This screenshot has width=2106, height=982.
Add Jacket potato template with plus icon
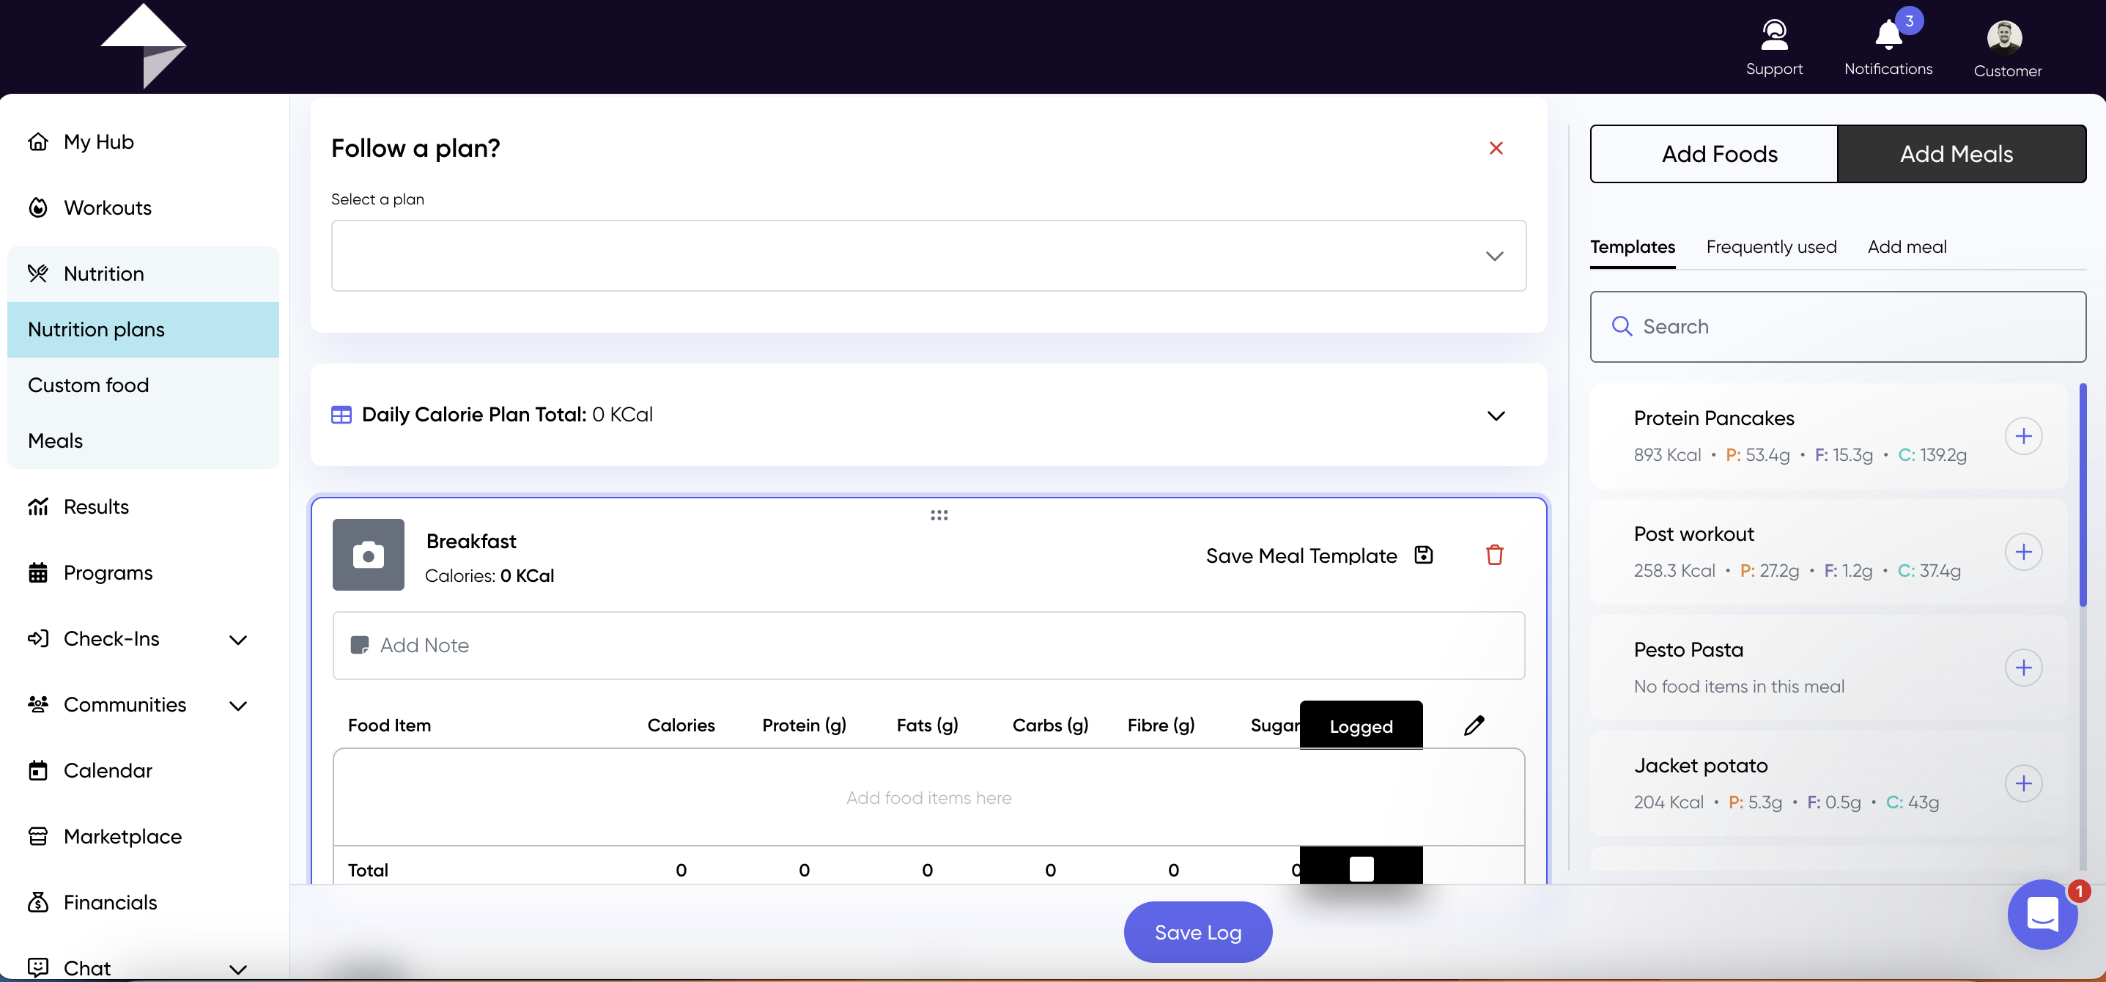2023,783
